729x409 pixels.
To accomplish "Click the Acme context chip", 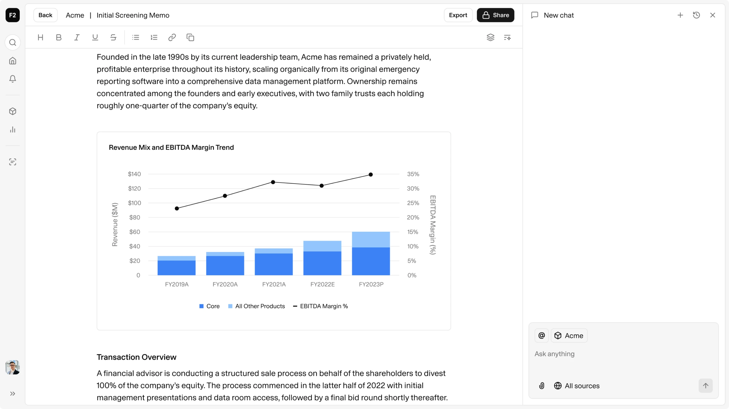I will click(569, 336).
